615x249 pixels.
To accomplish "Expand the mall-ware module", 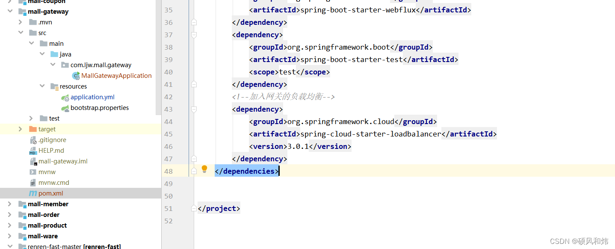I will (x=10, y=236).
